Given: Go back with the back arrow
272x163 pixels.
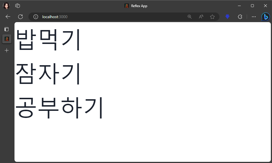Looking at the screenshot, I should tap(8, 17).
